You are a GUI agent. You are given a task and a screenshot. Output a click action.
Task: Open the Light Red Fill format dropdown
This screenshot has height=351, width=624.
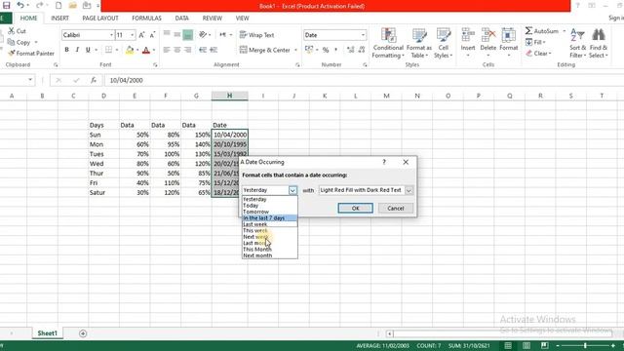point(409,190)
